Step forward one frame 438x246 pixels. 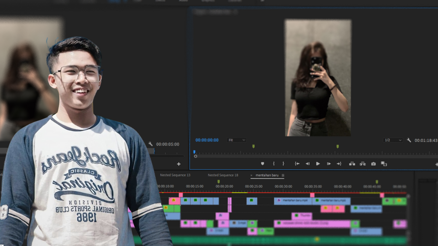[329, 164]
